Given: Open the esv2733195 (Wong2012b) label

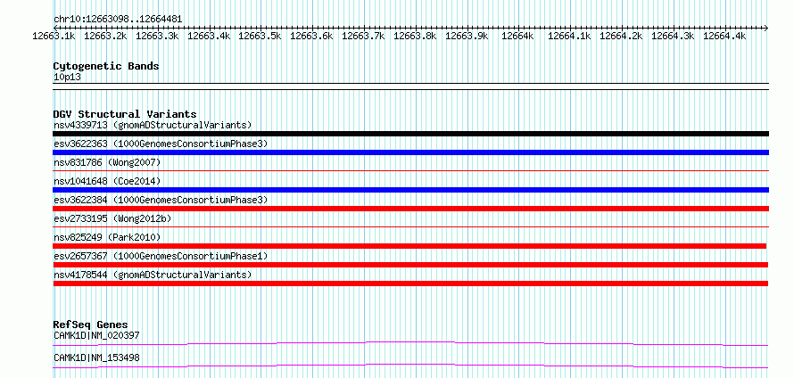Looking at the screenshot, I should click(x=112, y=218).
